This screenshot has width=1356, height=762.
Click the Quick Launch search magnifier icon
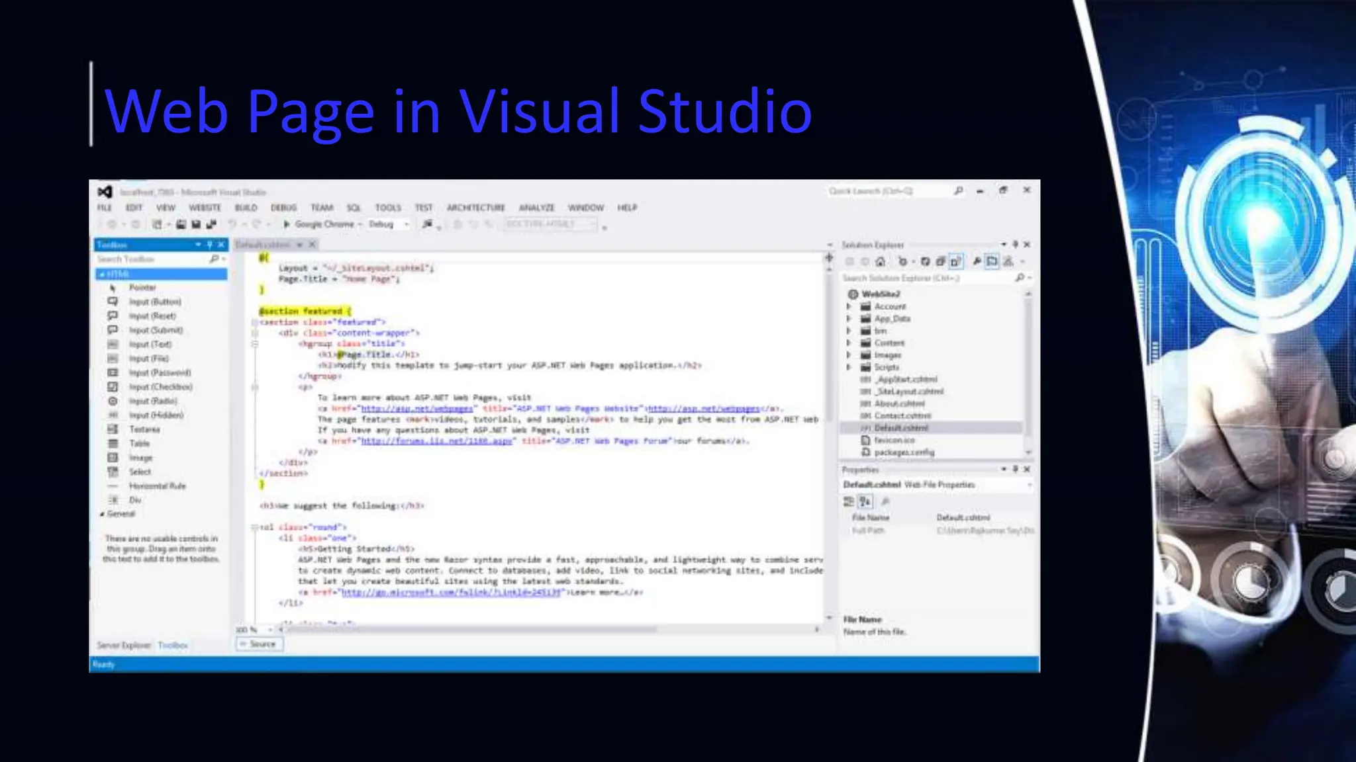[x=958, y=190]
